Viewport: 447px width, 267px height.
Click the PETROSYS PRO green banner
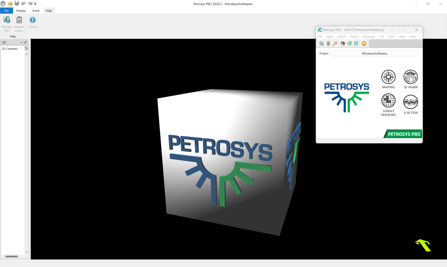403,134
